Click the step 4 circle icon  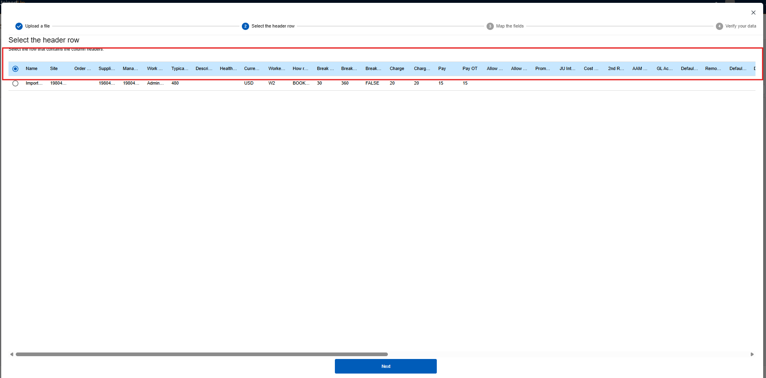(719, 26)
